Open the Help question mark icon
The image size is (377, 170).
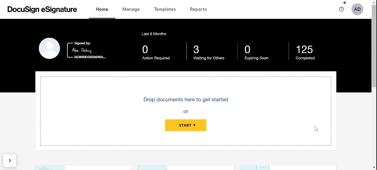(x=341, y=9)
